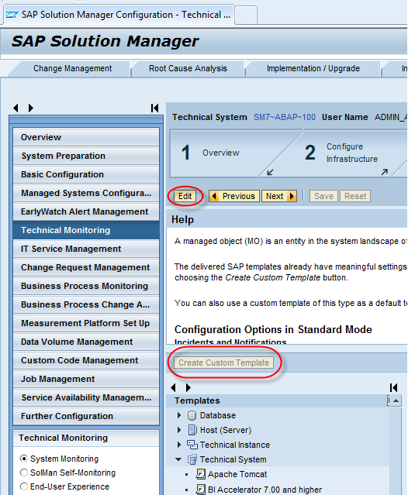This screenshot has height=495, width=408.
Task: Expand the Technical Instance tree node
Action: [179, 445]
